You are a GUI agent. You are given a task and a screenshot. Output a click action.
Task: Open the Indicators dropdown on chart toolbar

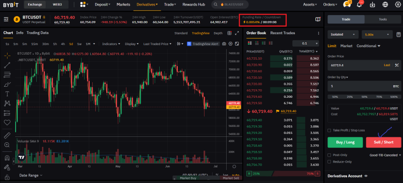coord(111,44)
